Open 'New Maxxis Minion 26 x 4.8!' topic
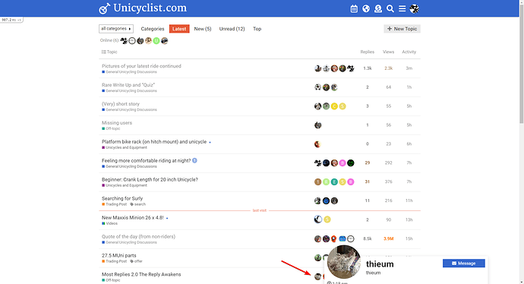 pyautogui.click(x=133, y=217)
